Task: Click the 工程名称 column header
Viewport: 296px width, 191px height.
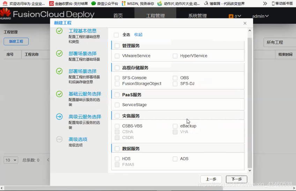Action: pos(31,54)
